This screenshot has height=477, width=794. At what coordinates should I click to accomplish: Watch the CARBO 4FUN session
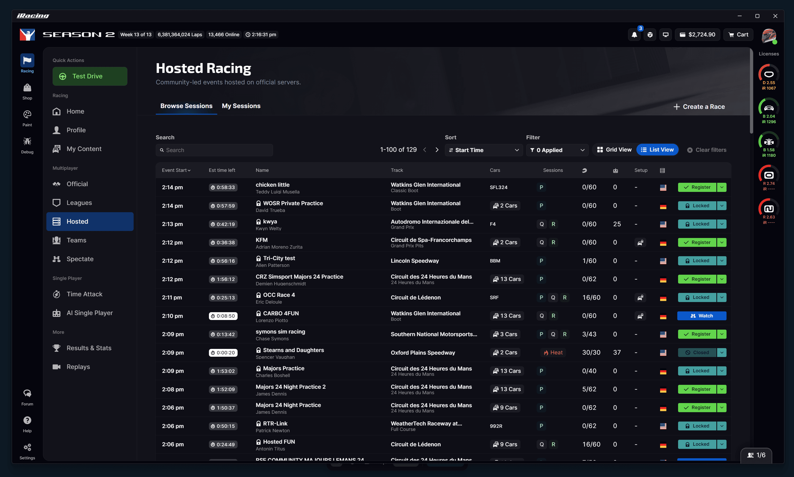pos(702,316)
